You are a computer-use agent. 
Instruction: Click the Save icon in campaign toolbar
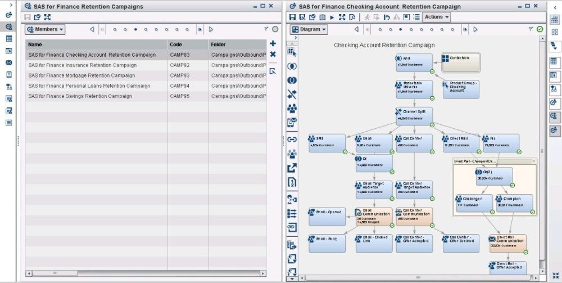pyautogui.click(x=293, y=17)
